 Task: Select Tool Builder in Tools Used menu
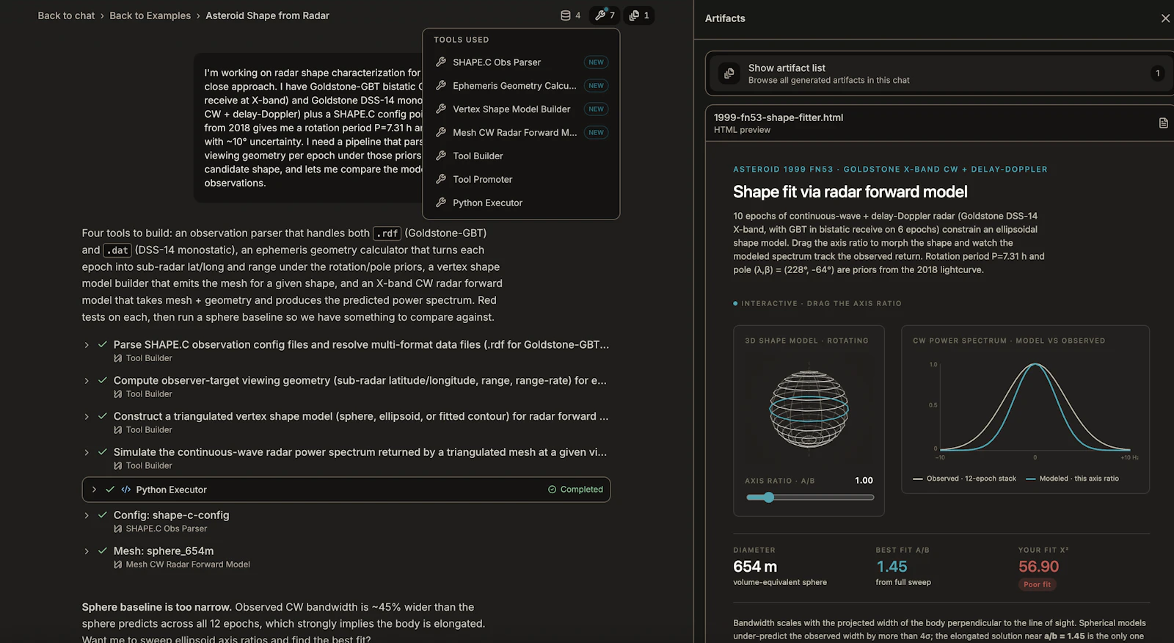[x=521, y=156]
